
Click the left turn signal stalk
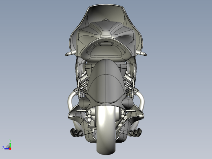pos(71,53)
